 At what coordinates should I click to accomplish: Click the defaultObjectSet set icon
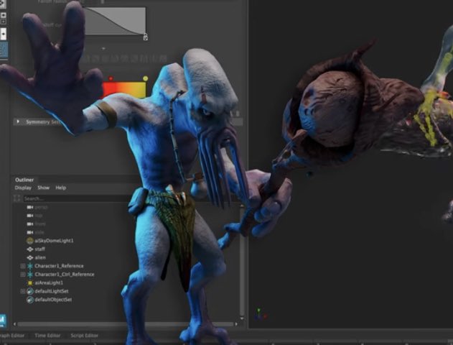[x=30, y=300]
